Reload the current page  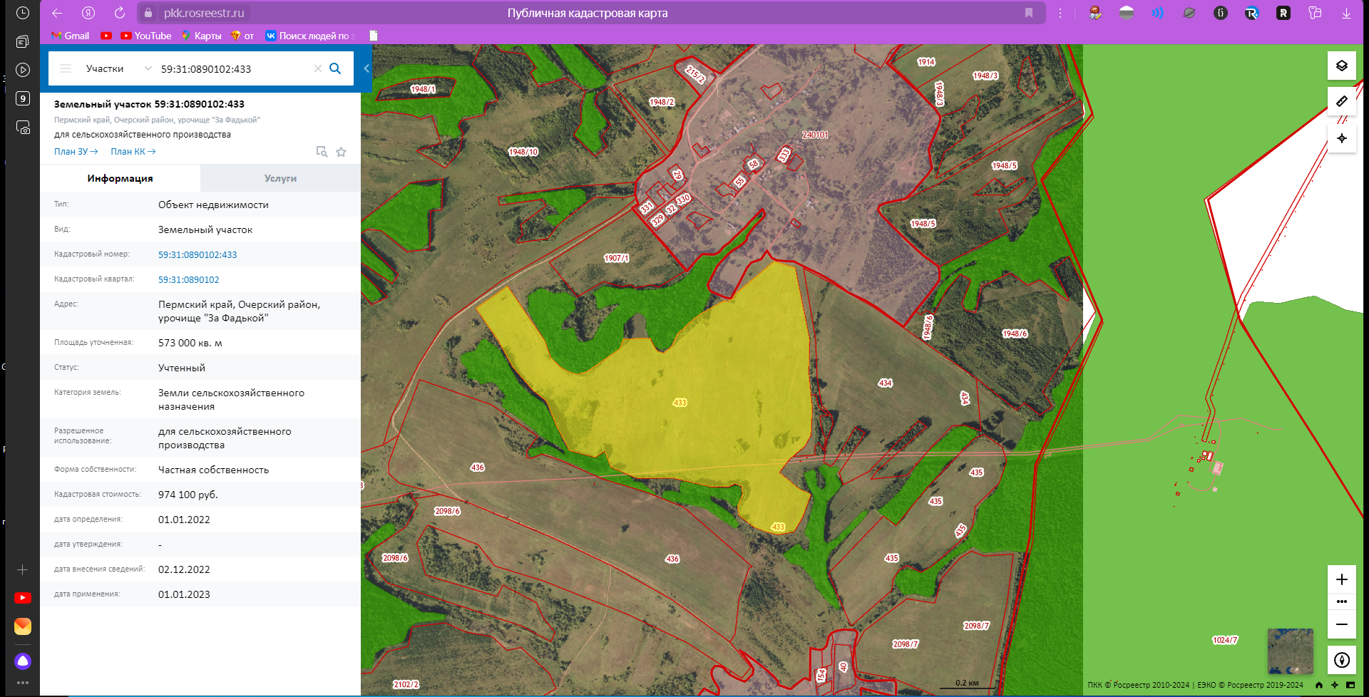pyautogui.click(x=120, y=13)
